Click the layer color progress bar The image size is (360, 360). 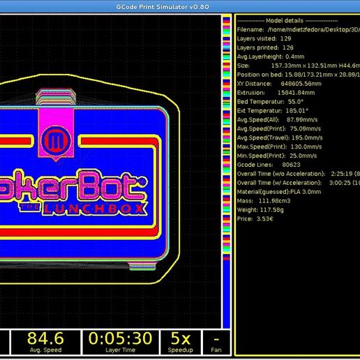pos(226,172)
